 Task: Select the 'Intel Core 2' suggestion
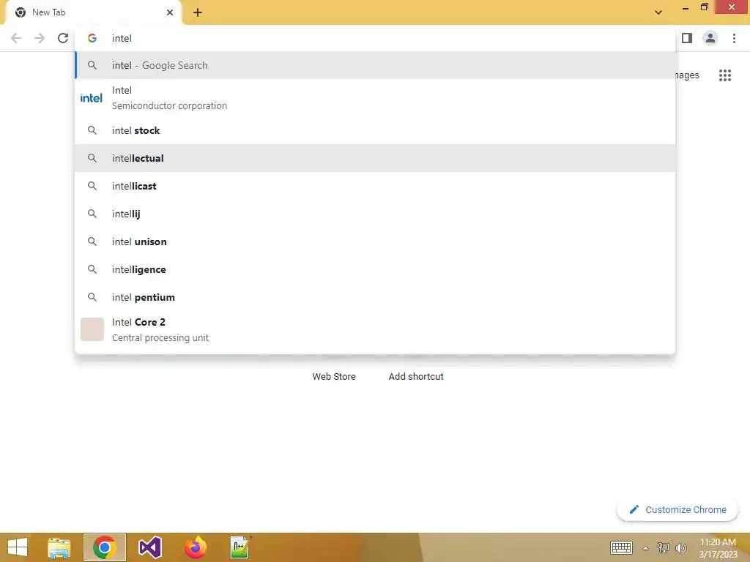[x=375, y=330]
